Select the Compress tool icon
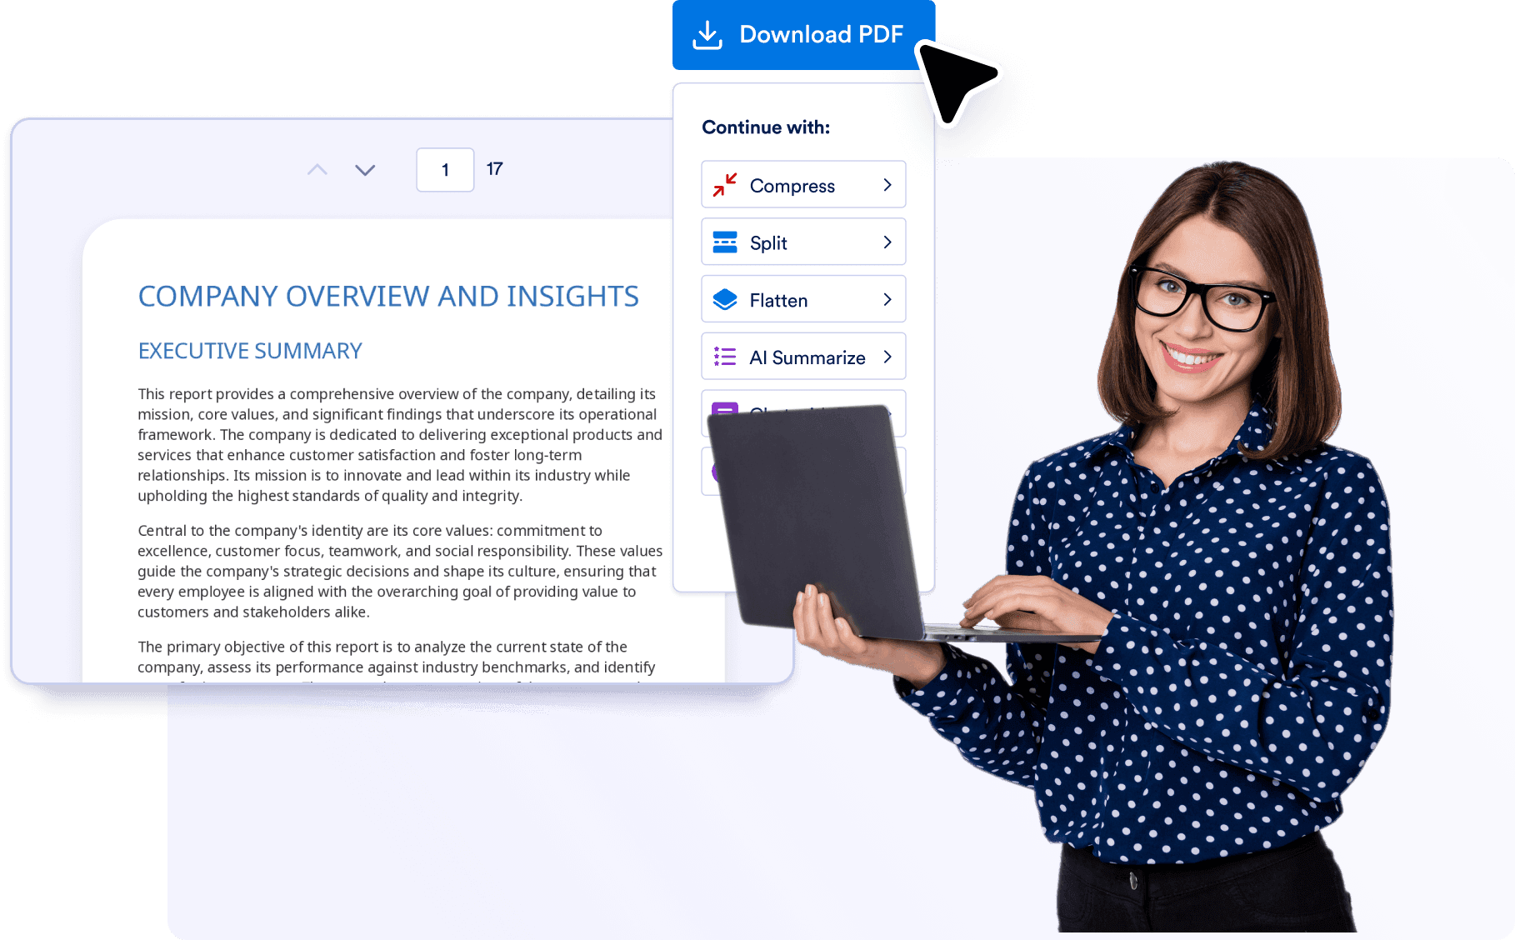 (724, 184)
